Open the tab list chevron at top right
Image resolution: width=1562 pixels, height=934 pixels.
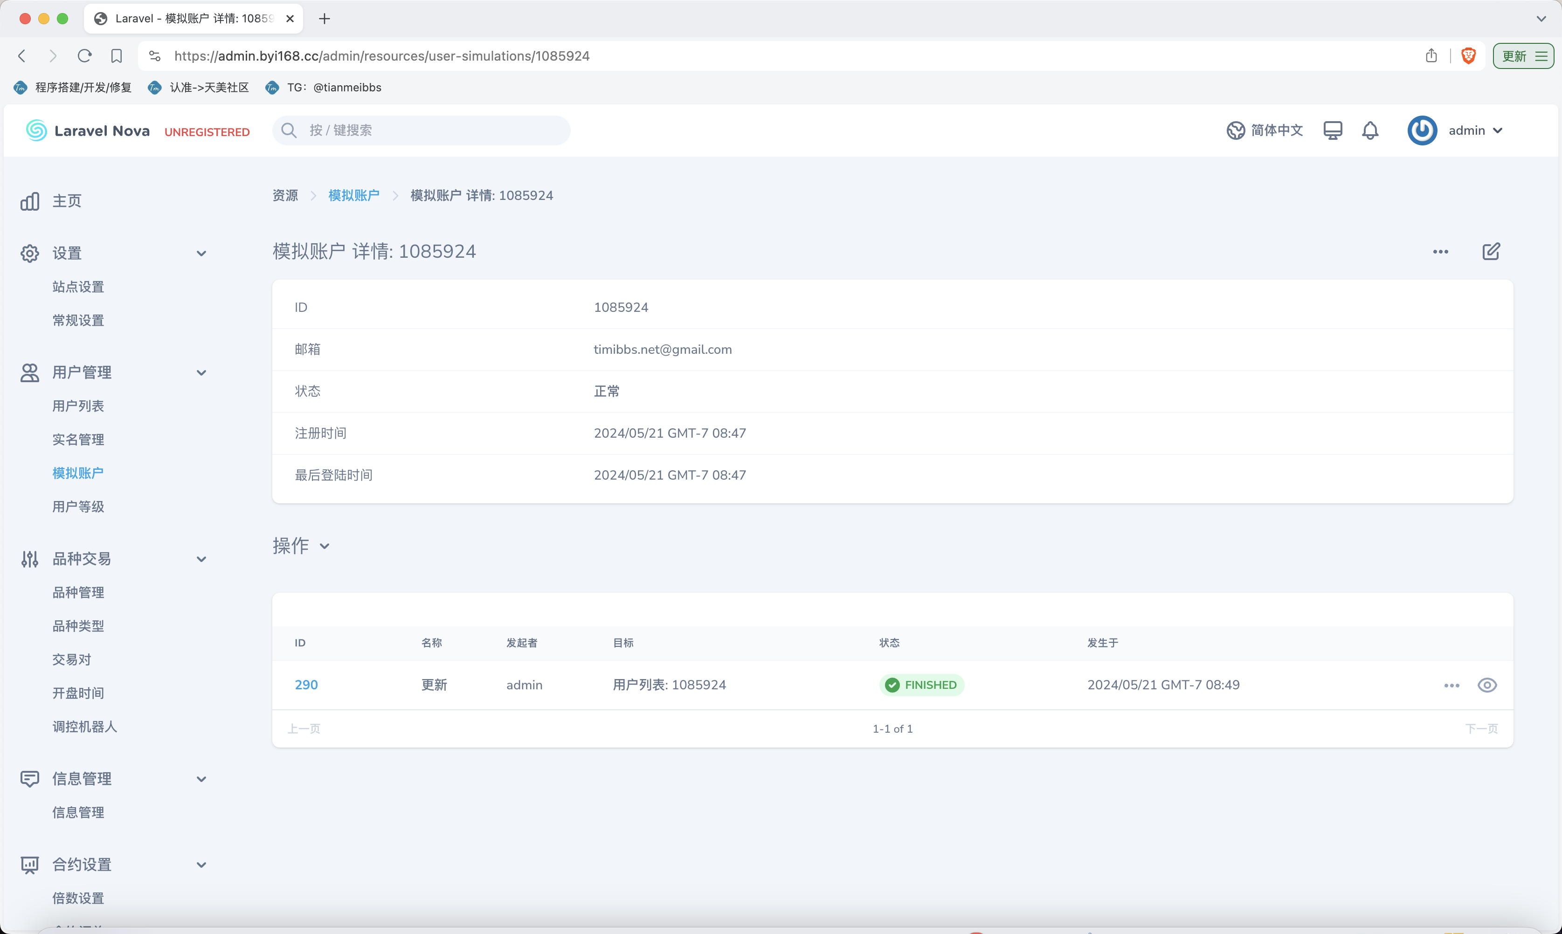coord(1541,19)
